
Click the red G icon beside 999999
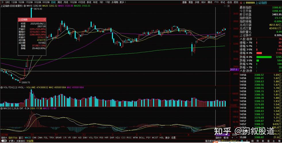click(x=241, y=2)
